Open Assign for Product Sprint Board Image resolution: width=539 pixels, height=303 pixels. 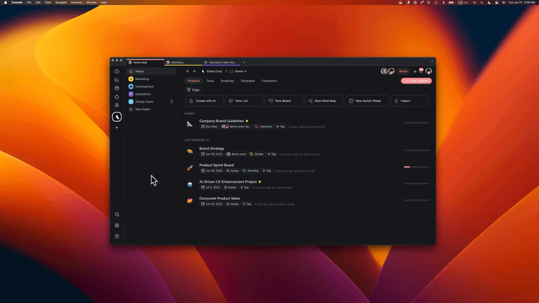[232, 171]
